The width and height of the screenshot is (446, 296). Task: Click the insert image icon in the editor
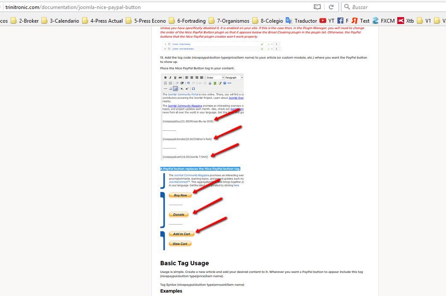(x=215, y=83)
